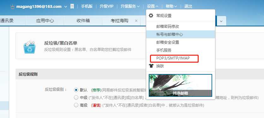The width and height of the screenshot is (264, 118).
Task: Click the 退出 logout link
Action: [x=188, y=6]
